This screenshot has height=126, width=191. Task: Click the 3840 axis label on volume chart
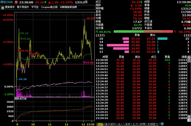(10, 102)
